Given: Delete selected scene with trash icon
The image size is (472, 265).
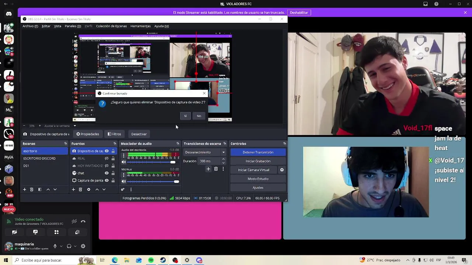Looking at the screenshot, I should pos(32,190).
